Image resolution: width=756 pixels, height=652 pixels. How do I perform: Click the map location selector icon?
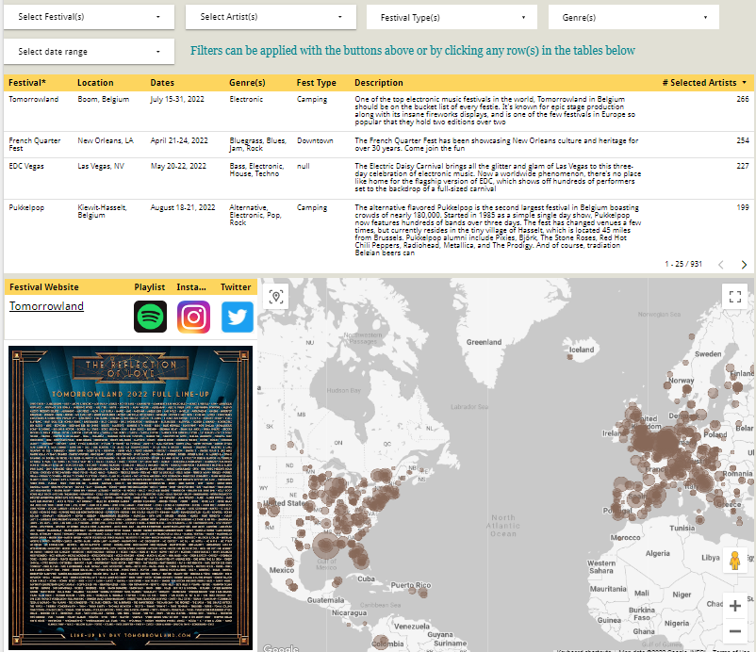click(276, 297)
